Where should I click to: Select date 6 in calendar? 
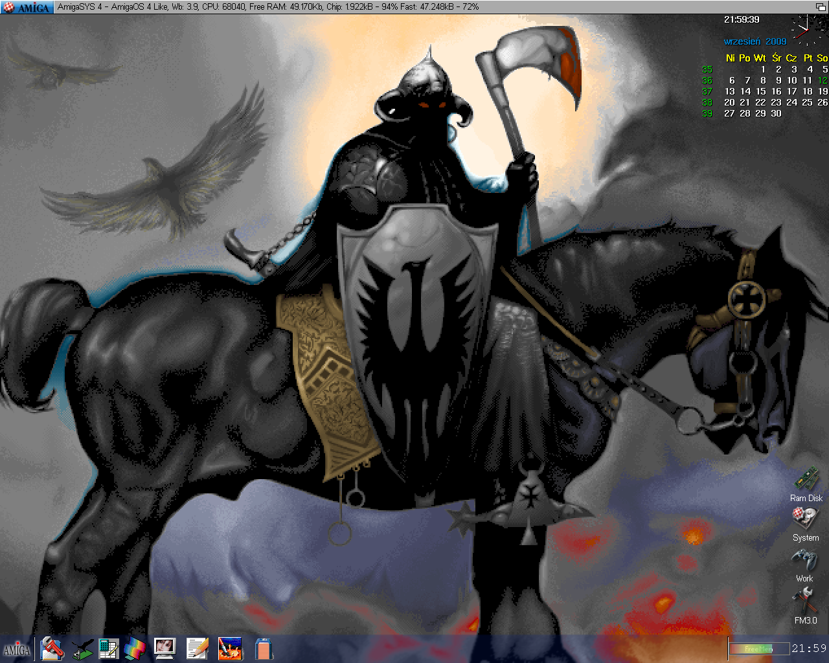(x=732, y=80)
